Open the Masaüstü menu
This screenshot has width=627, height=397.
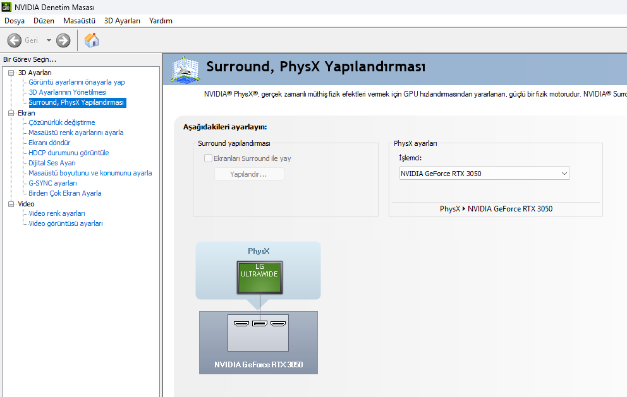[x=79, y=21]
